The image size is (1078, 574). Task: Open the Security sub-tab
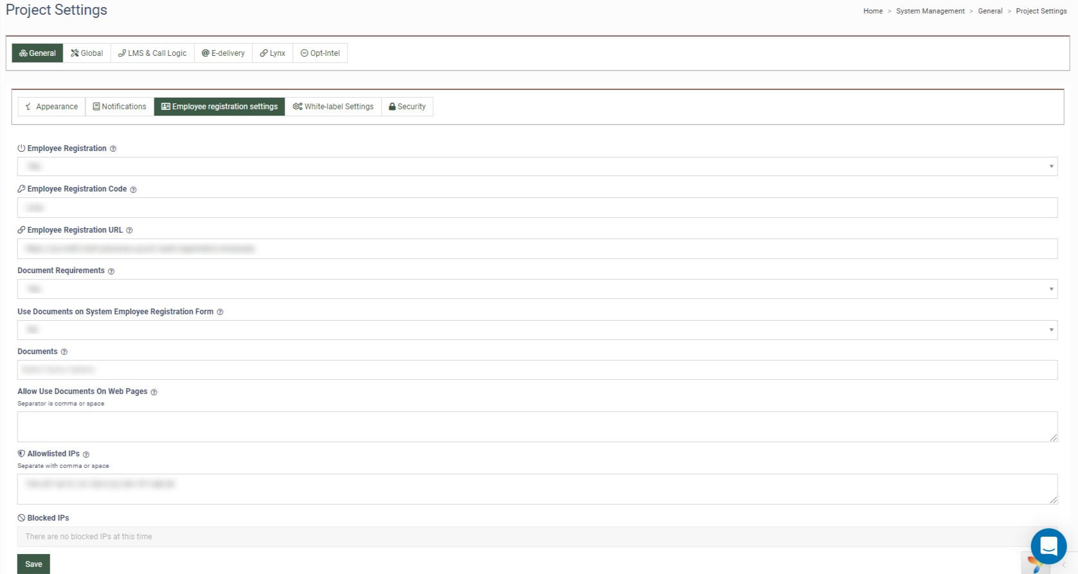click(407, 107)
